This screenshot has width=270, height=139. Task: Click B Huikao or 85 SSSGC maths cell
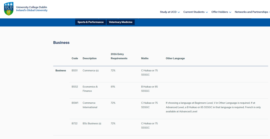coord(149,89)
